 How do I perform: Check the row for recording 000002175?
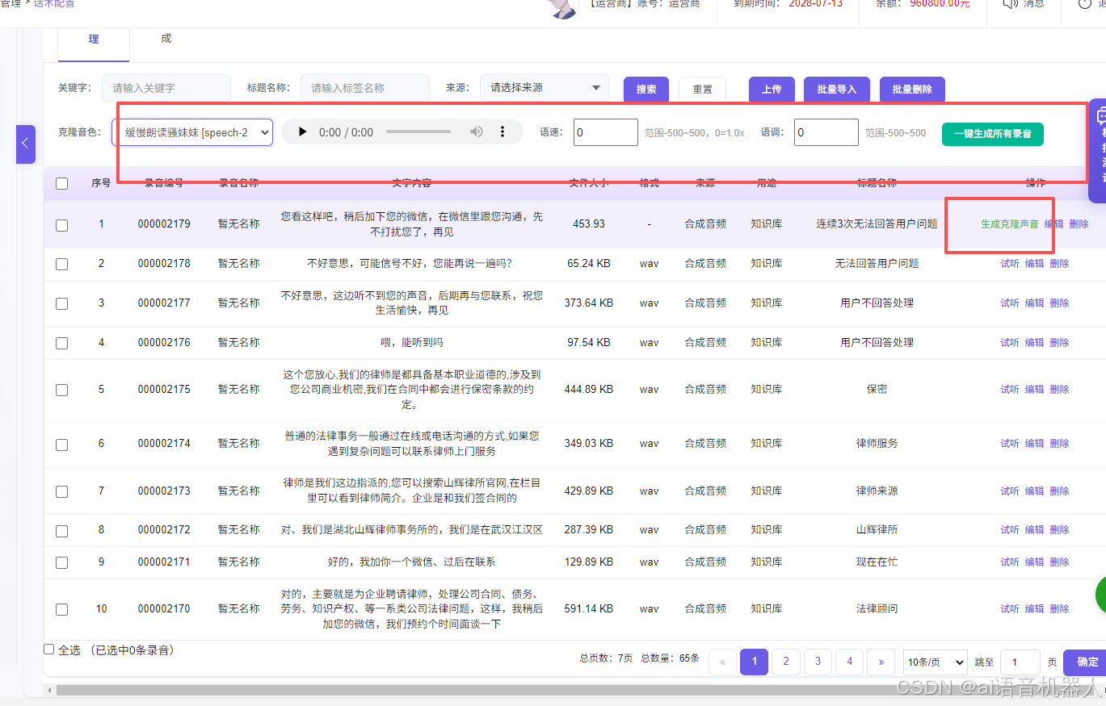[62, 390]
